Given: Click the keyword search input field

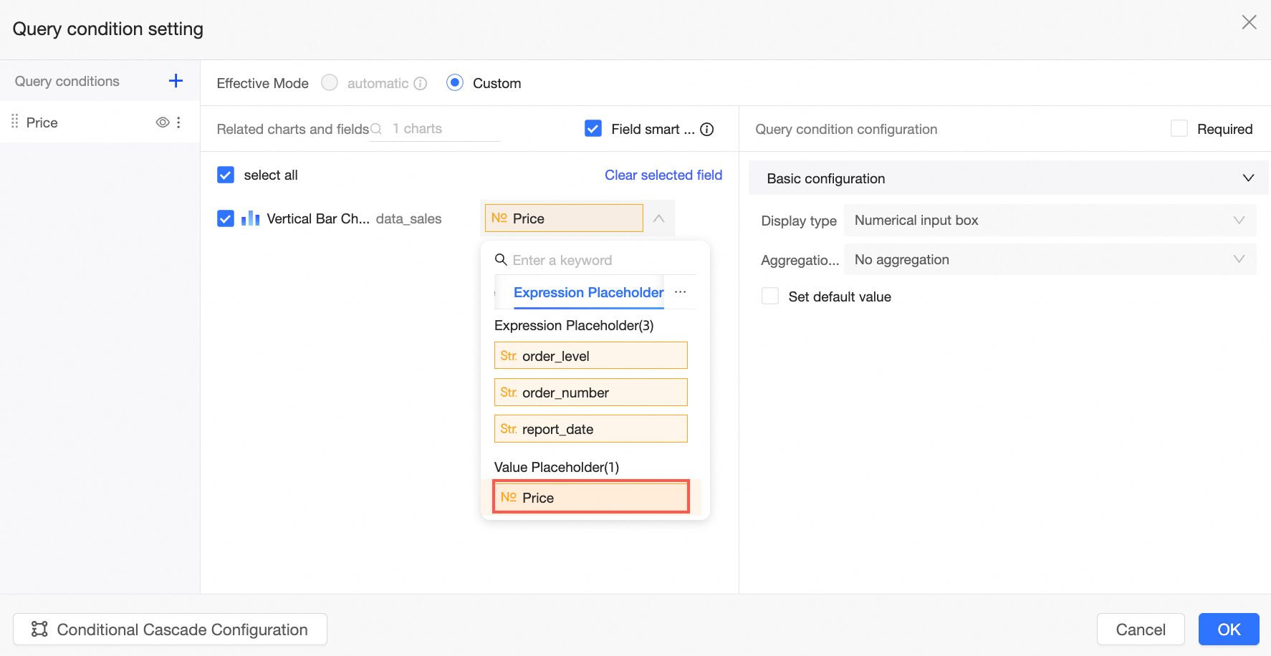Looking at the screenshot, I should click(x=600, y=260).
